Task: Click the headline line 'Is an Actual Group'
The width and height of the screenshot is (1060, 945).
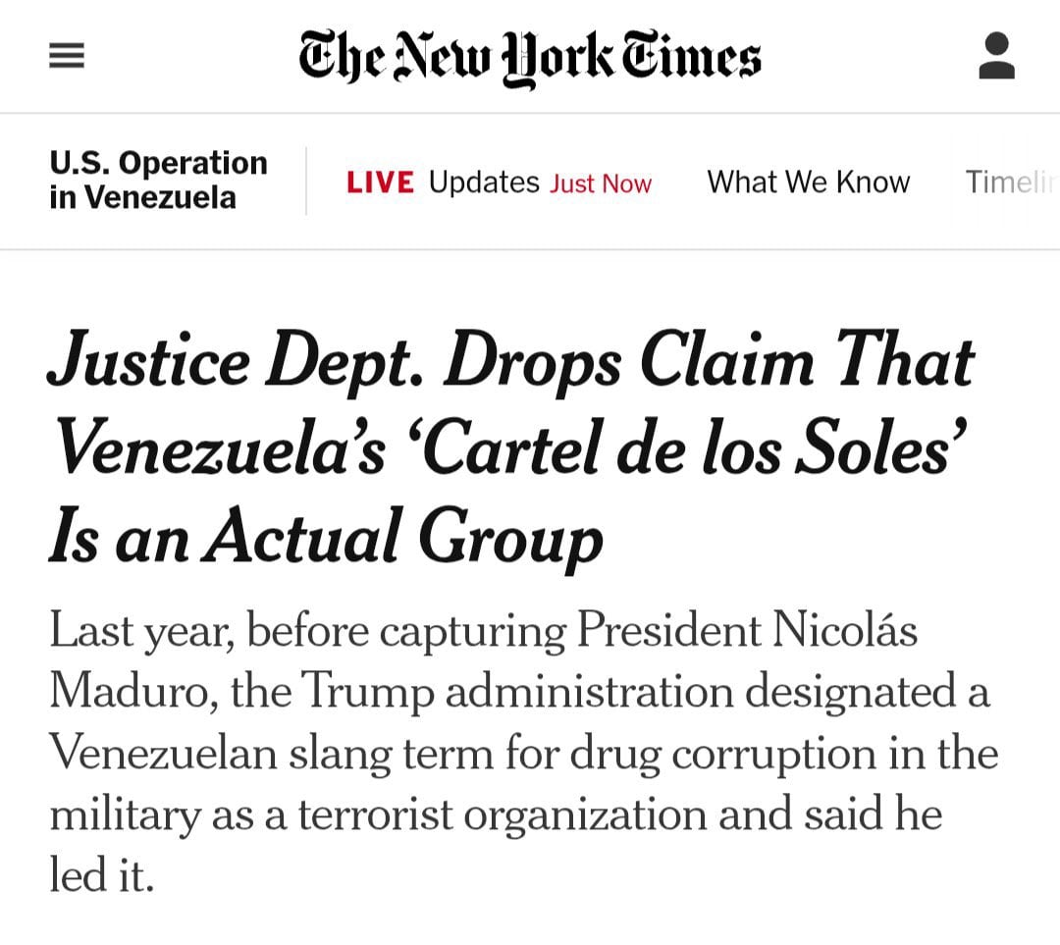Action: tap(326, 539)
